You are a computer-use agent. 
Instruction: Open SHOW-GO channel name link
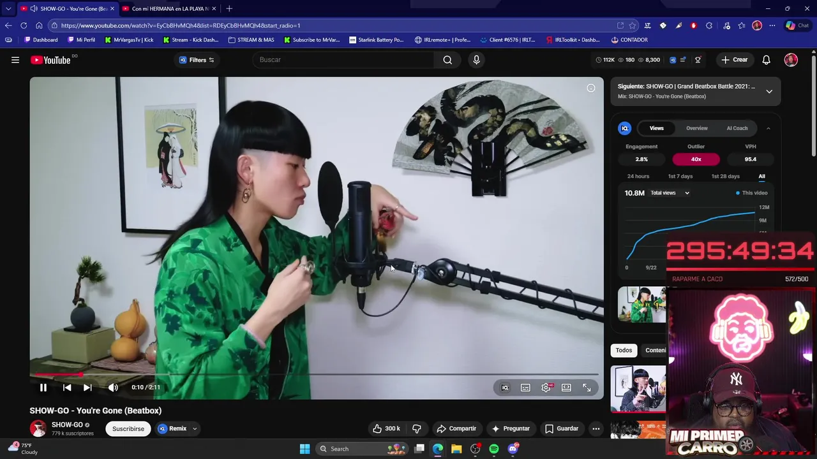(x=67, y=425)
